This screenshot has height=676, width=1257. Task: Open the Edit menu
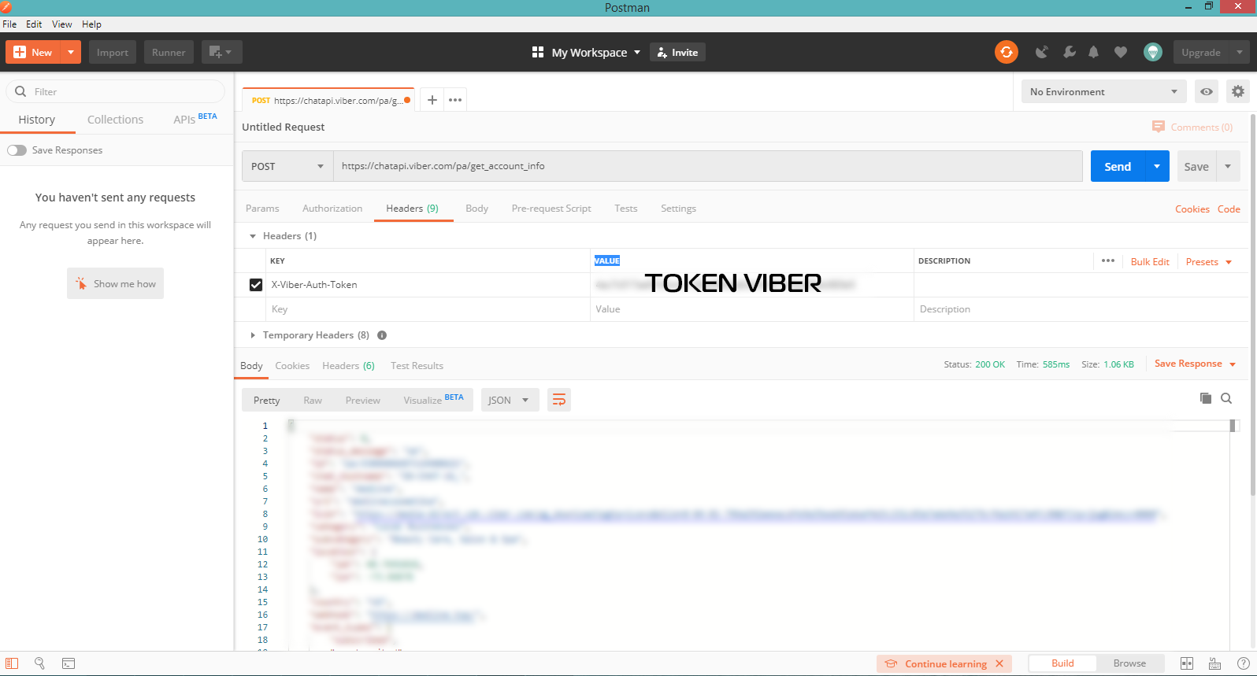click(34, 24)
